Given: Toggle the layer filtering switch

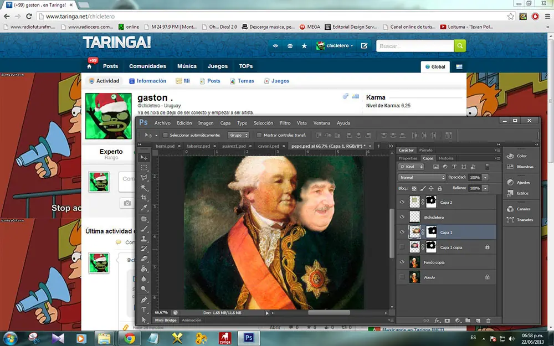Looking at the screenshot, I should point(487,167).
